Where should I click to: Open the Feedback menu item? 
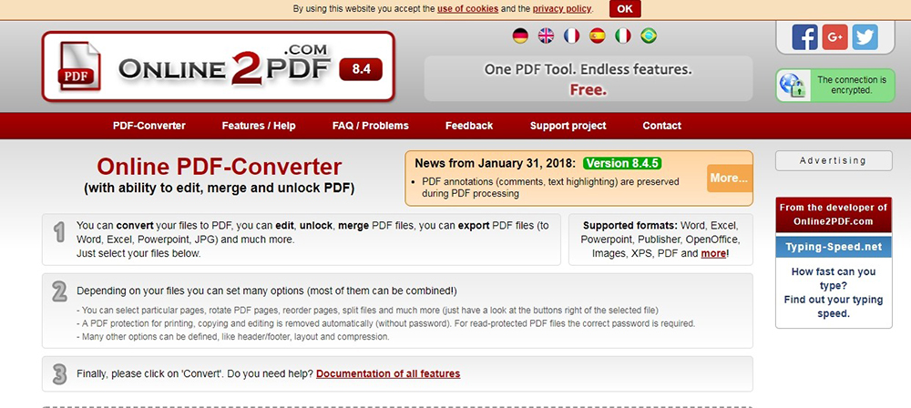pos(469,126)
